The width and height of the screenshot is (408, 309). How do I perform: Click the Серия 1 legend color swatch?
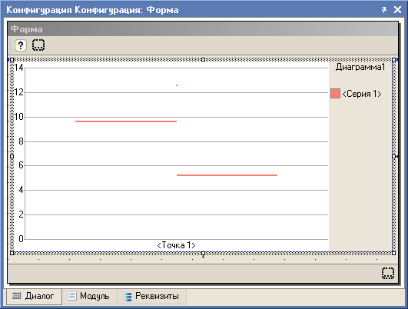336,94
